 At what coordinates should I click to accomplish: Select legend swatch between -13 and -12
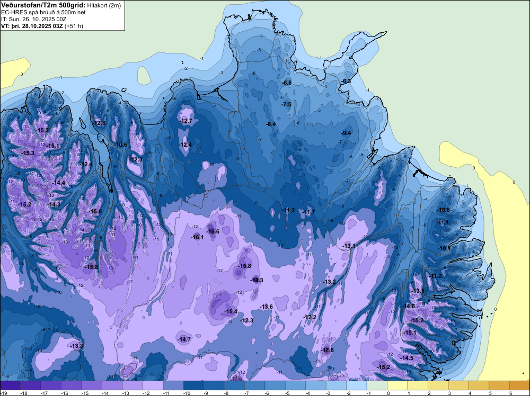point(132,385)
